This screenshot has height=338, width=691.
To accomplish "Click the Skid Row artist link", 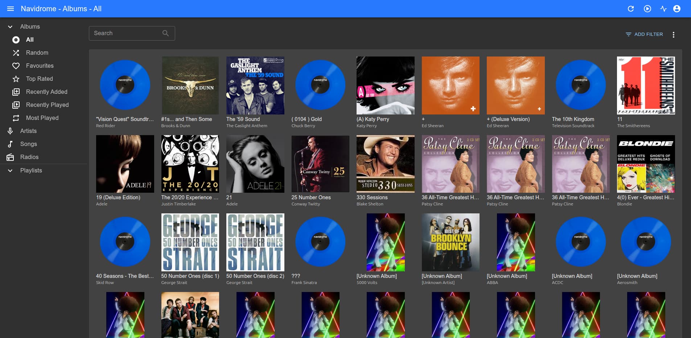I will (105, 283).
